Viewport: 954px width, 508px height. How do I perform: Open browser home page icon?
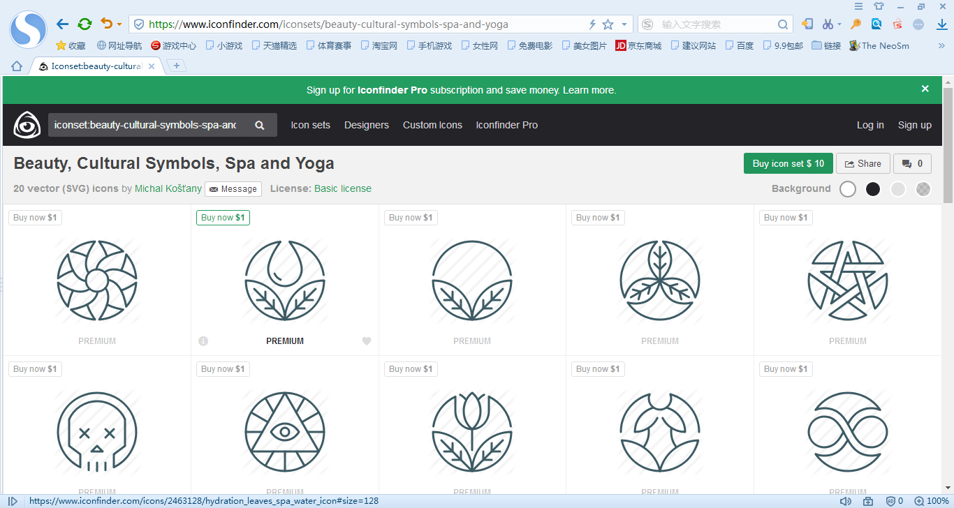[x=17, y=66]
